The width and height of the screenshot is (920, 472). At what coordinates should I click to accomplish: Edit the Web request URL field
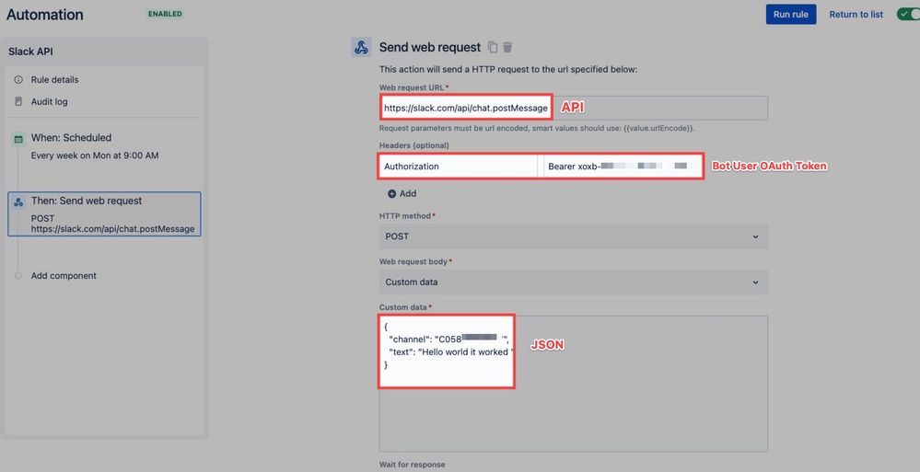(x=573, y=108)
